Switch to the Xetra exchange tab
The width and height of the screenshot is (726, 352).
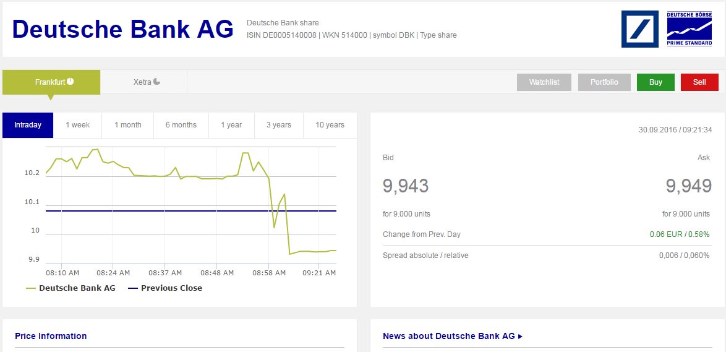point(144,82)
